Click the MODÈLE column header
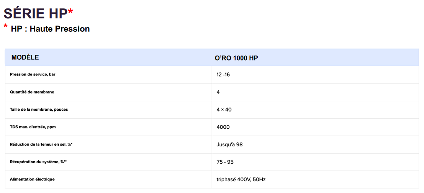The image size is (424, 193). (x=25, y=57)
